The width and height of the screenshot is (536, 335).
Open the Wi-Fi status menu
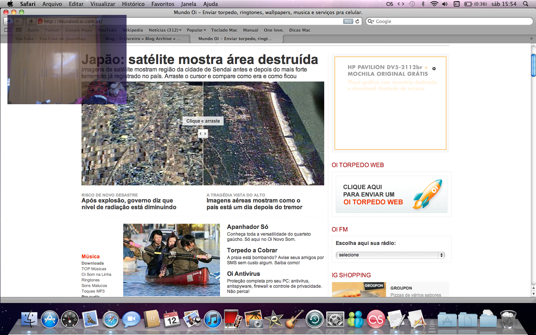click(434, 4)
